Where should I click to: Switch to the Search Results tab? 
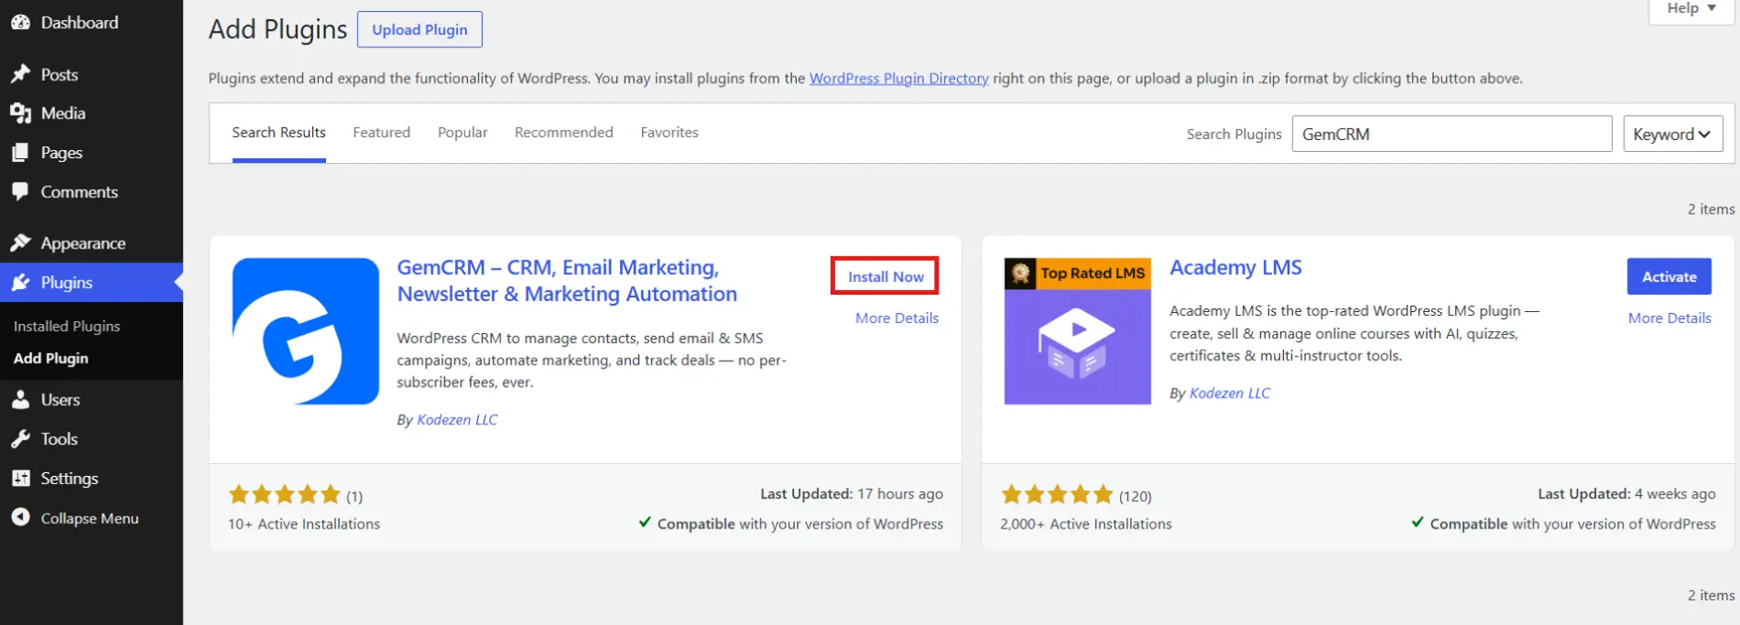coord(278,133)
